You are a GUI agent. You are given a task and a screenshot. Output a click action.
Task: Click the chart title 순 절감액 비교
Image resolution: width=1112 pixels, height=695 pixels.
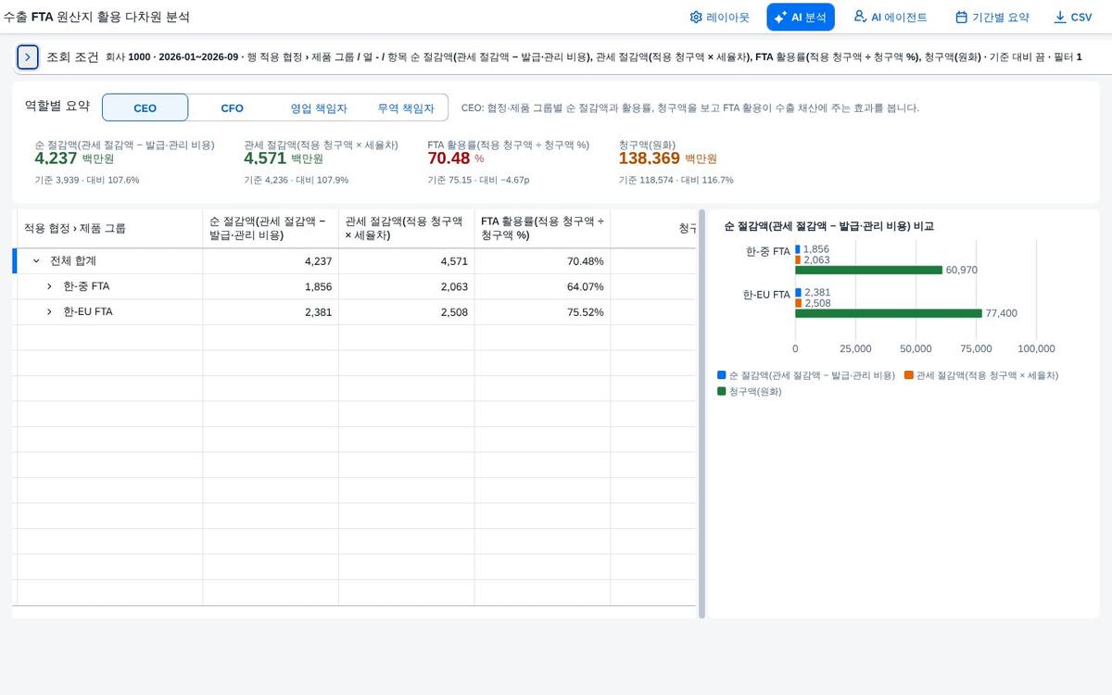pyautogui.click(x=828, y=226)
